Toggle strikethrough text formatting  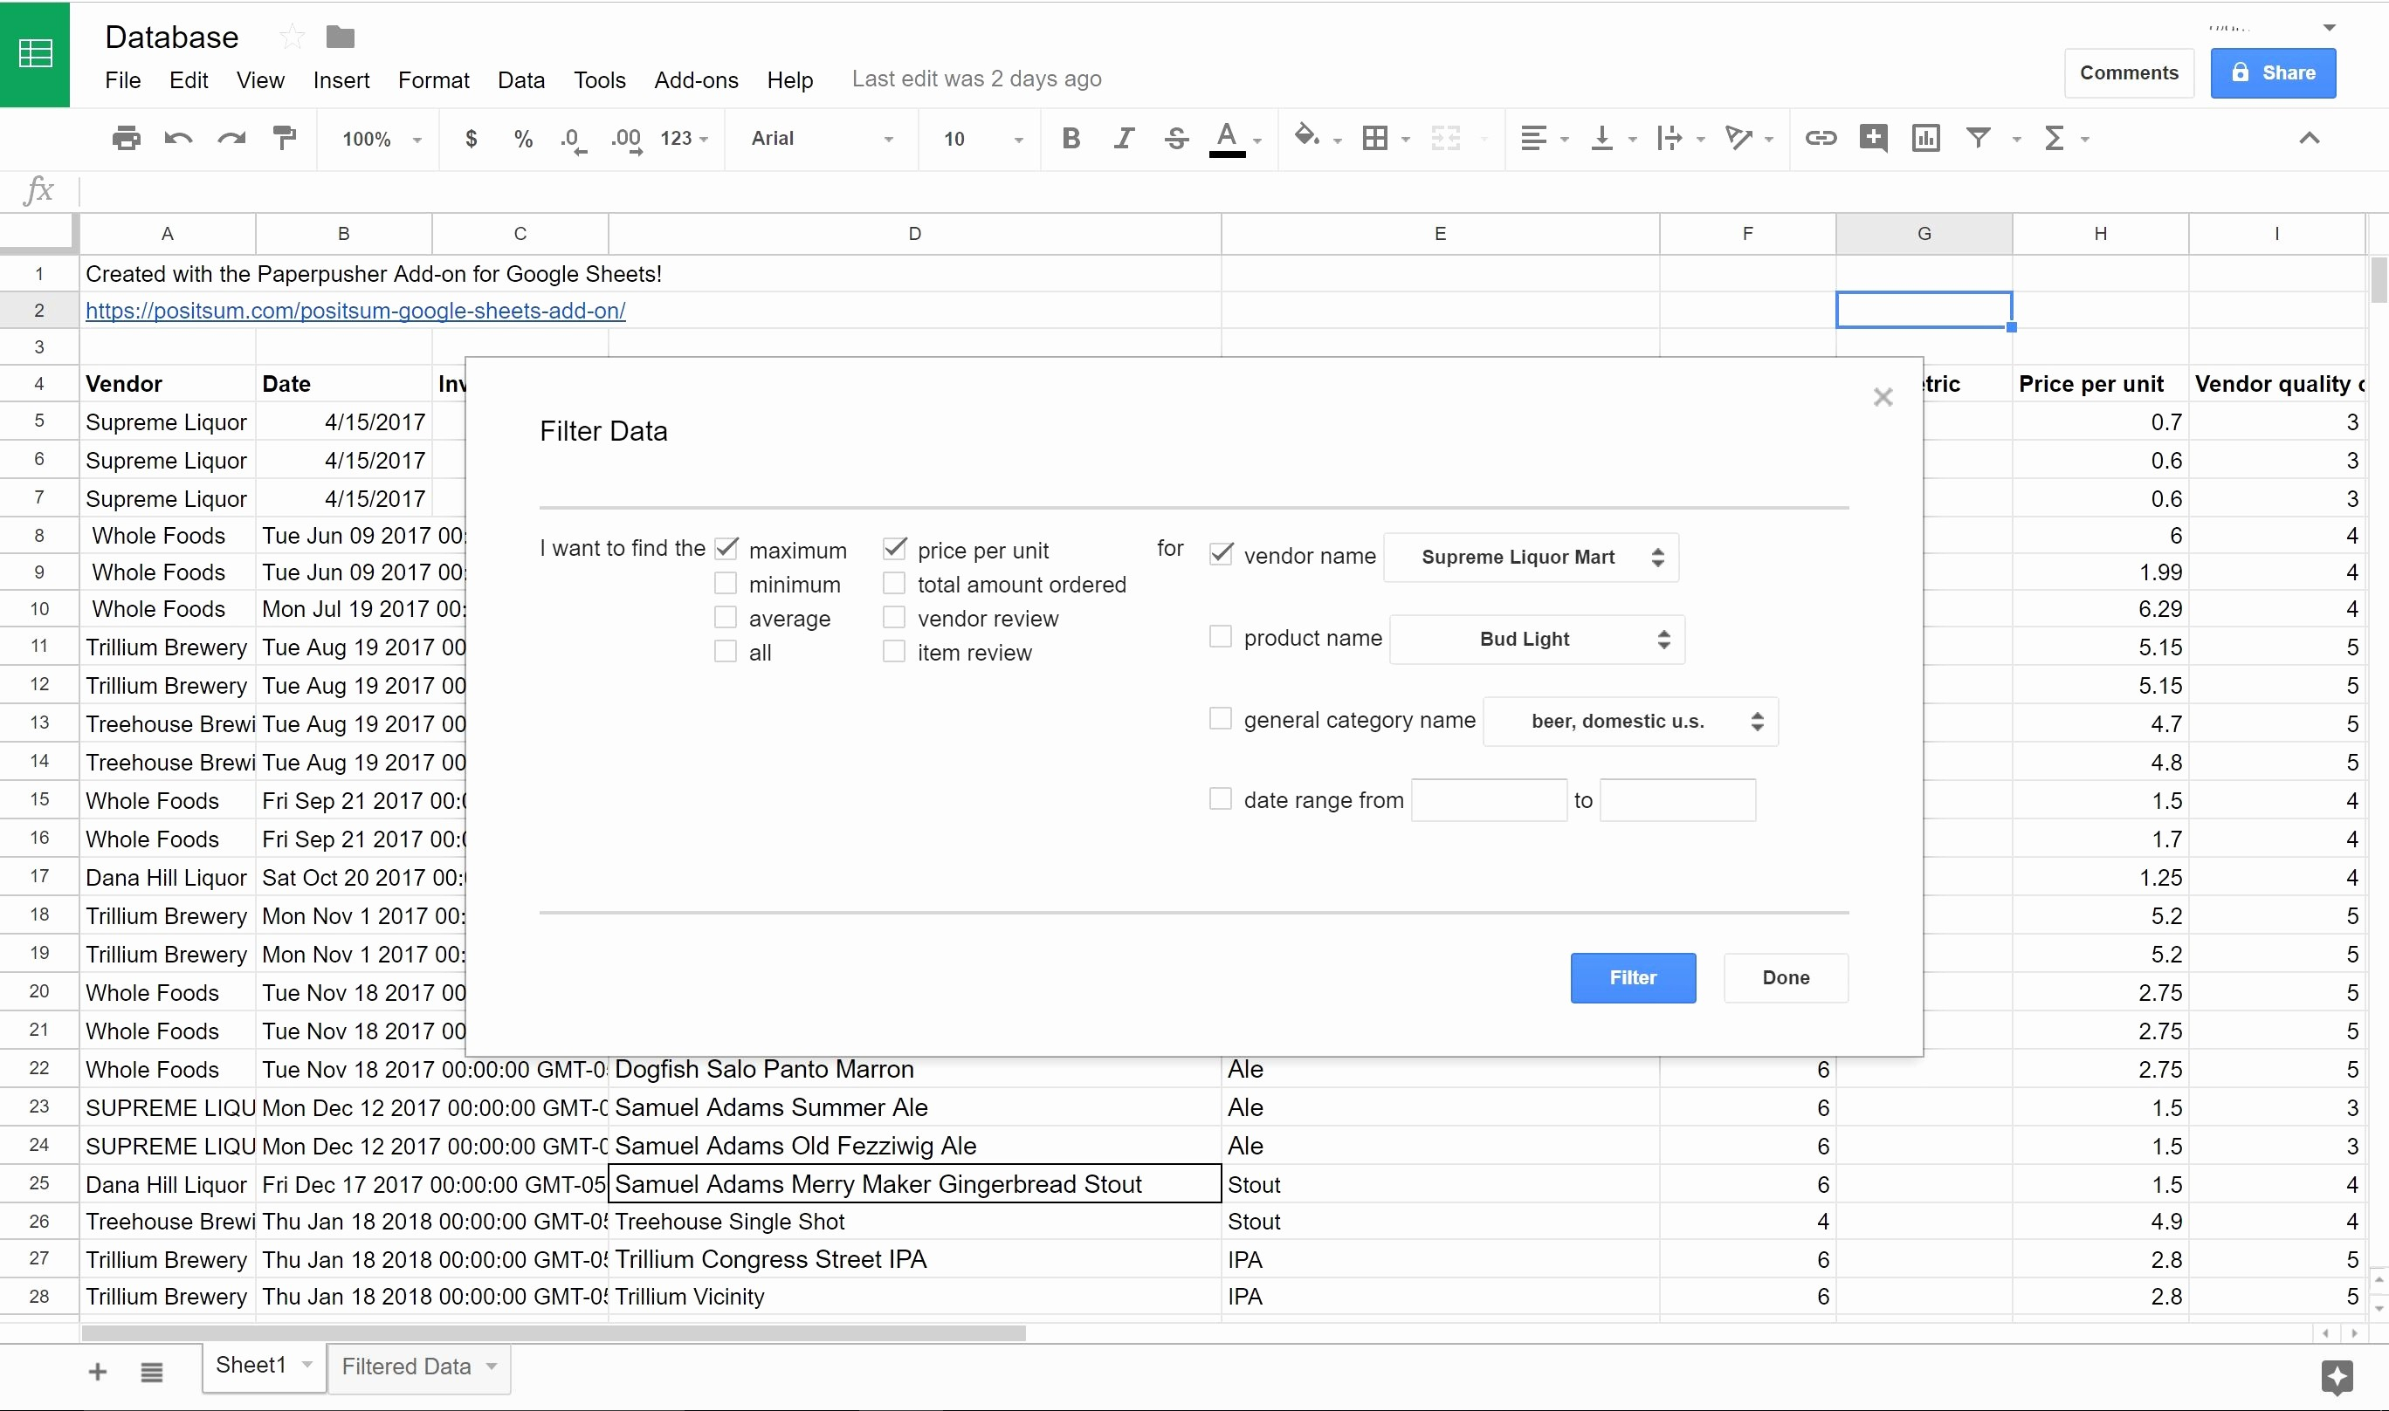pyautogui.click(x=1176, y=139)
